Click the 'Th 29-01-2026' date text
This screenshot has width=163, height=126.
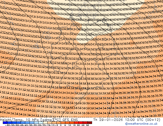coord(108,120)
